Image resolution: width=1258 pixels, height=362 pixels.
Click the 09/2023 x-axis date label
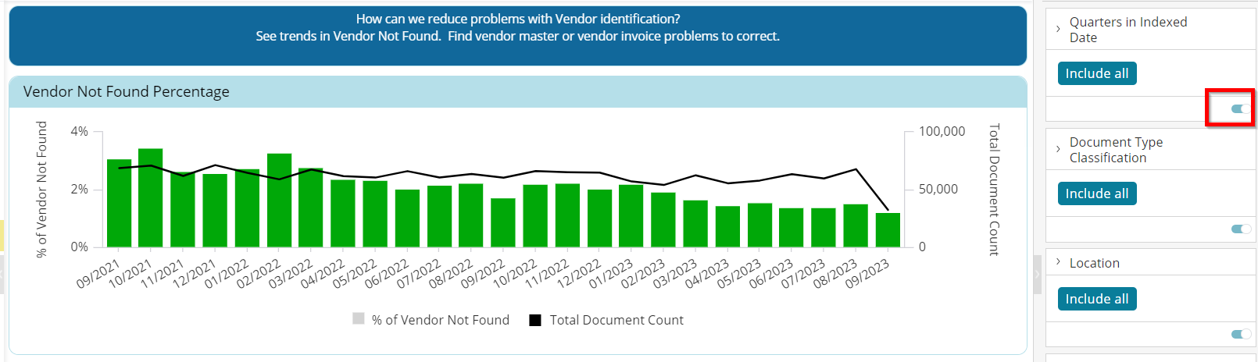pyautogui.click(x=867, y=275)
